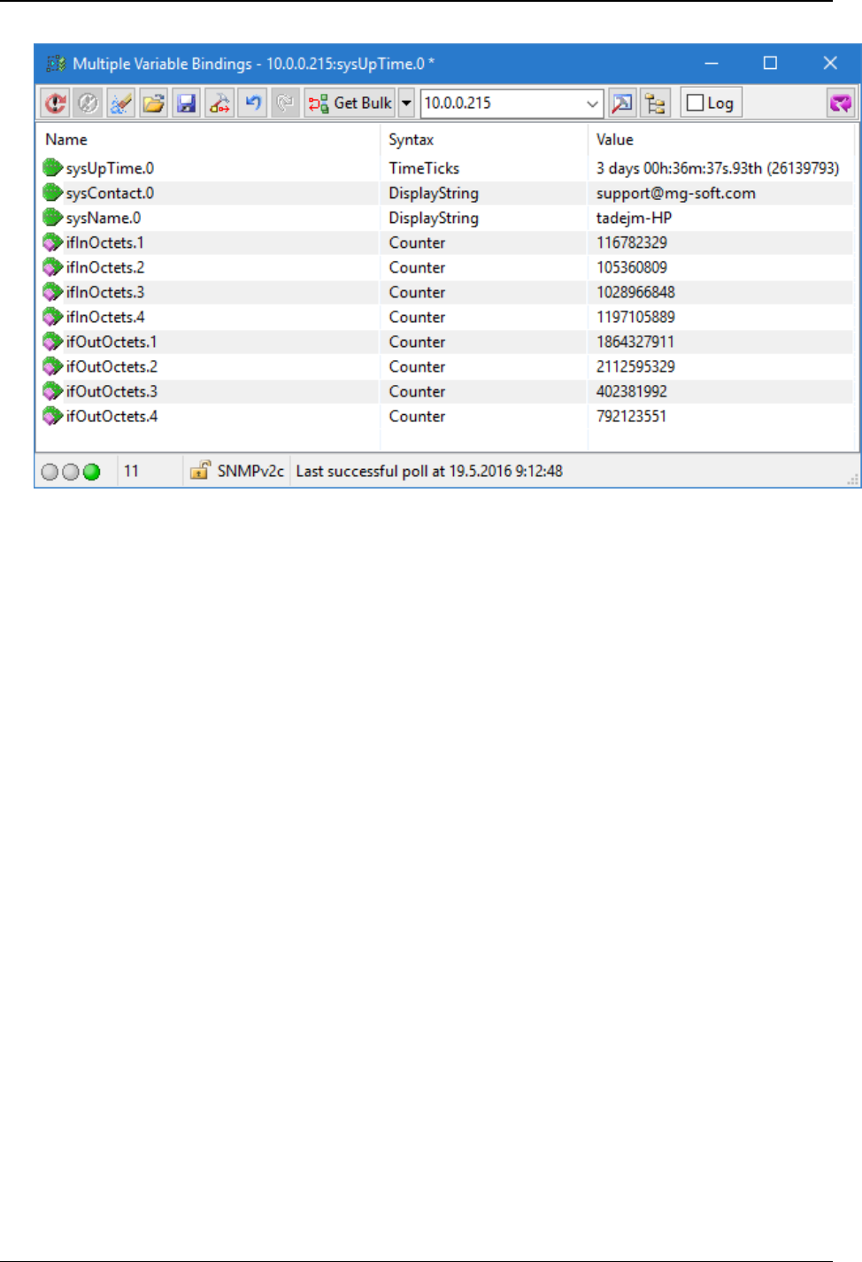Click the agent properties icon after address box
This screenshot has width=862, height=1262.
(x=622, y=104)
